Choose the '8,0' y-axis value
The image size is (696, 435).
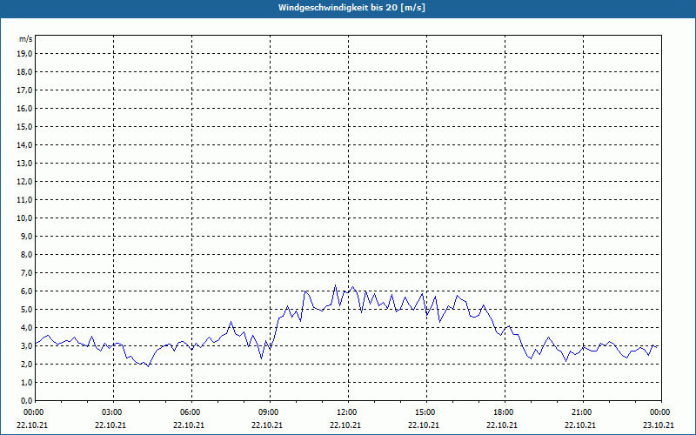pos(26,255)
